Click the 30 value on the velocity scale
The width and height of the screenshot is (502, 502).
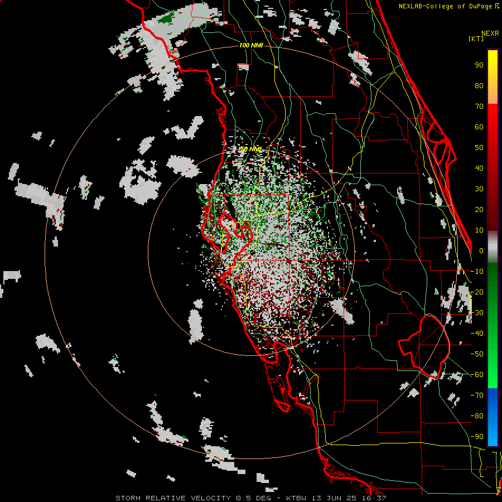pos(479,189)
